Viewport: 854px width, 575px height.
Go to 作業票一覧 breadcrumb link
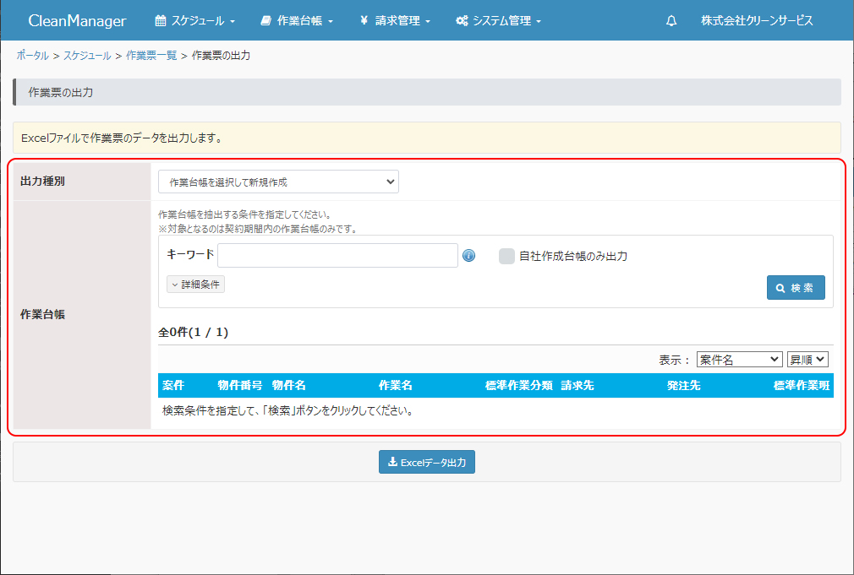(x=151, y=56)
